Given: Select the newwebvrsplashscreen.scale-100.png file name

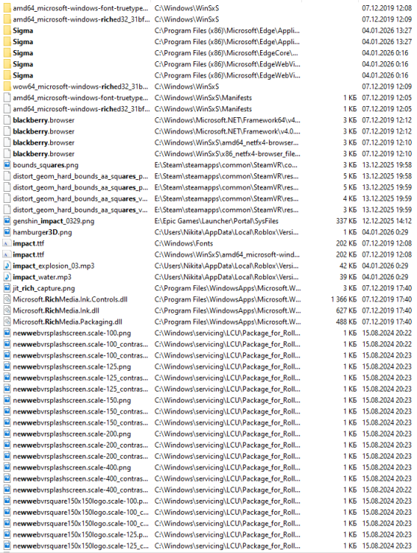Looking at the screenshot, I should (x=72, y=333).
